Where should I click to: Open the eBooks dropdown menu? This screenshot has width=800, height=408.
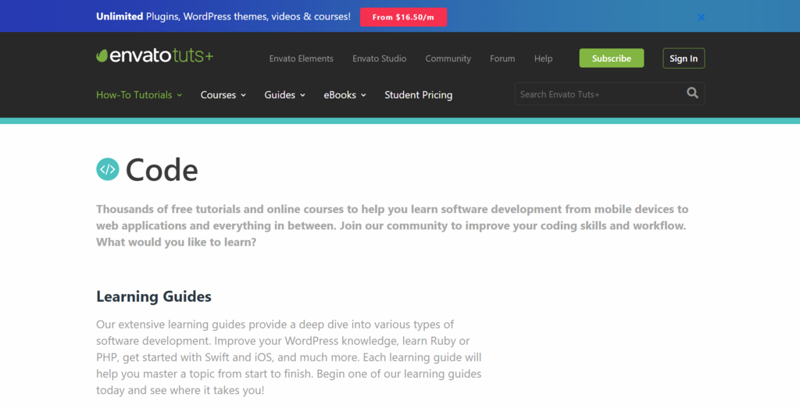(x=345, y=94)
